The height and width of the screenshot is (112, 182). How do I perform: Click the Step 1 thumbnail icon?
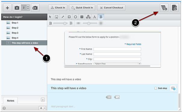pyautogui.click(x=8, y=23)
